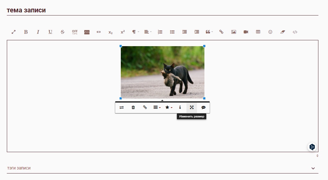
Task: Set image alternate text info icon
Action: point(180,108)
